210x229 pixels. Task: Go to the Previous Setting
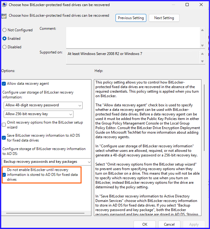tap(131, 18)
